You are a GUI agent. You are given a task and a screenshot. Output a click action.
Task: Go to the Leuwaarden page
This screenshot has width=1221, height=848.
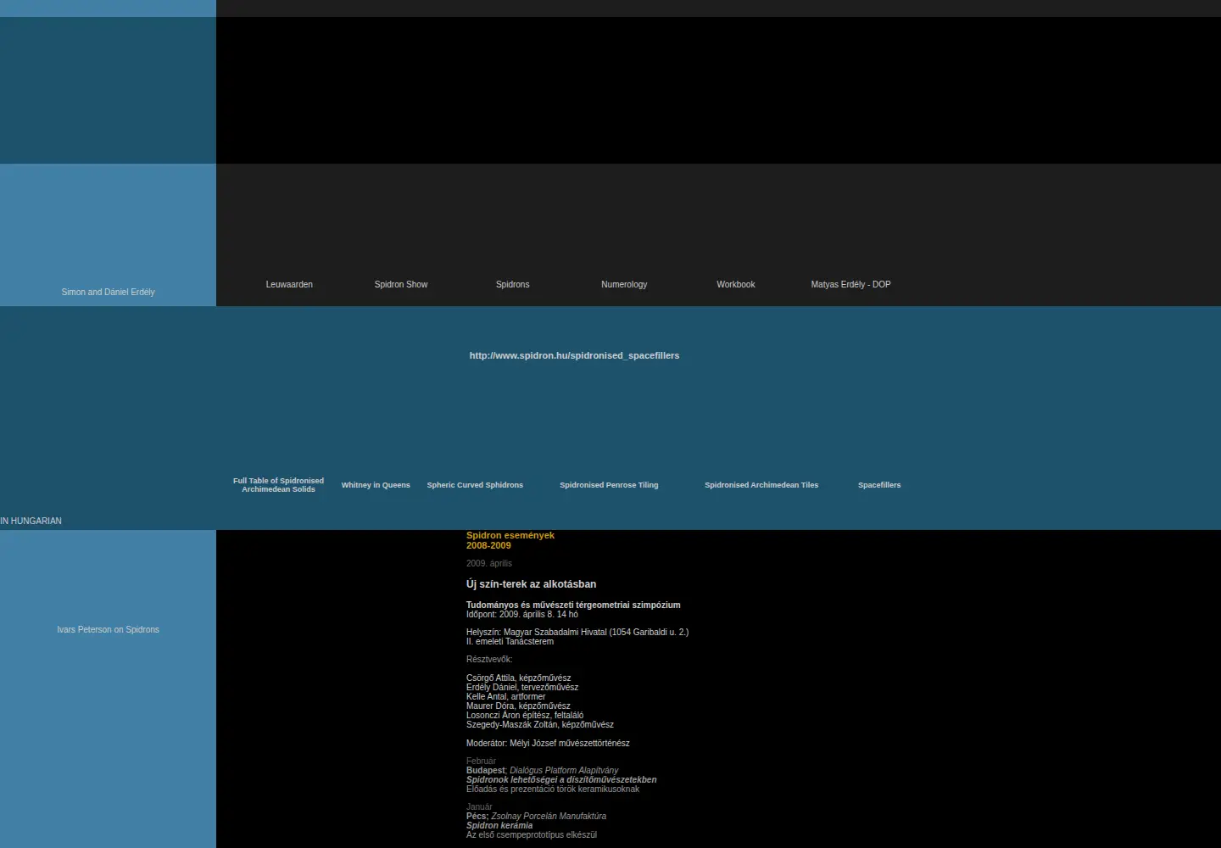click(289, 284)
